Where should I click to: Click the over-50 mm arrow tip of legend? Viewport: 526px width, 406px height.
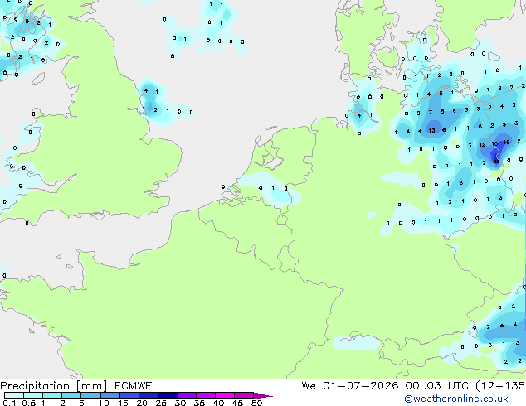(263, 395)
